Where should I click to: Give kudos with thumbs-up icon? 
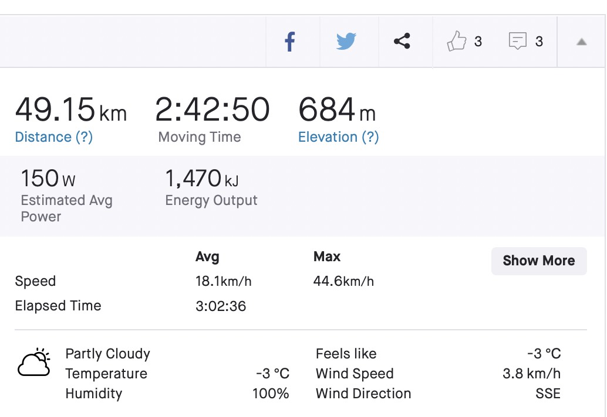pos(456,41)
